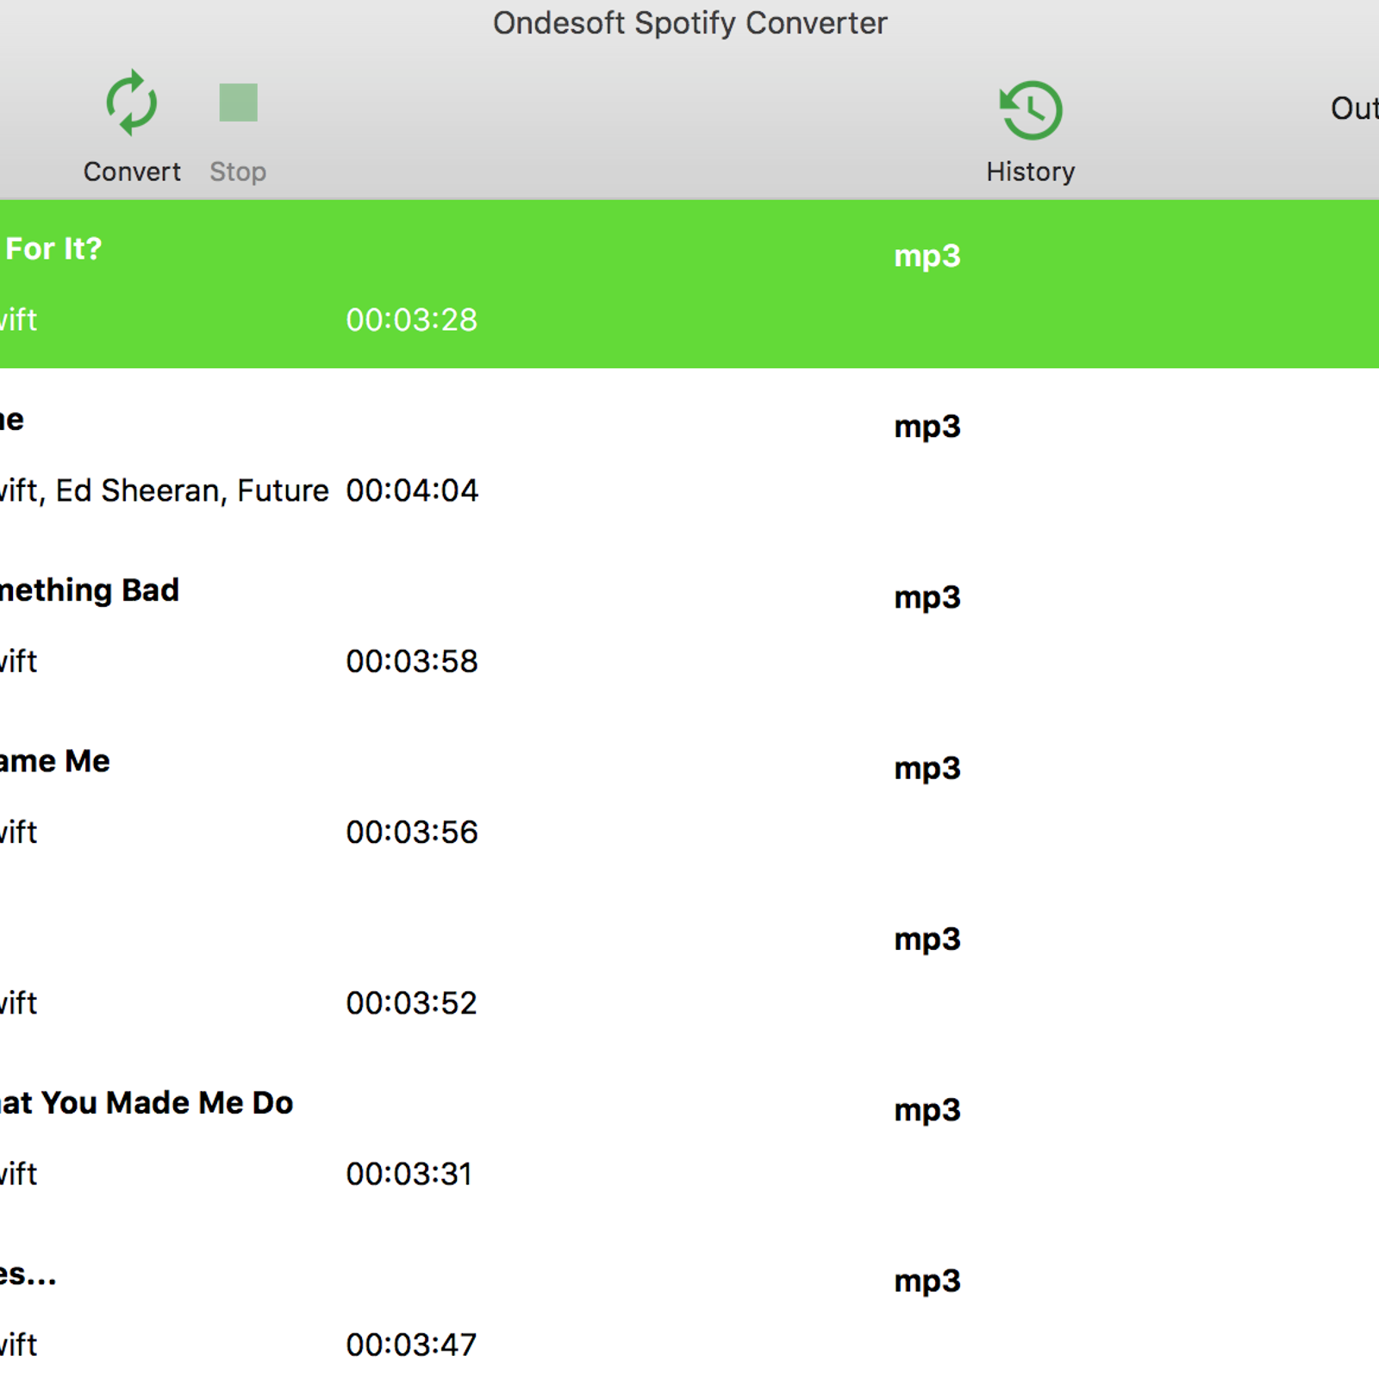Viewport: 1379px width, 1379px height.
Task: Select the 'You Made Me Do' track title
Action: point(167,1102)
